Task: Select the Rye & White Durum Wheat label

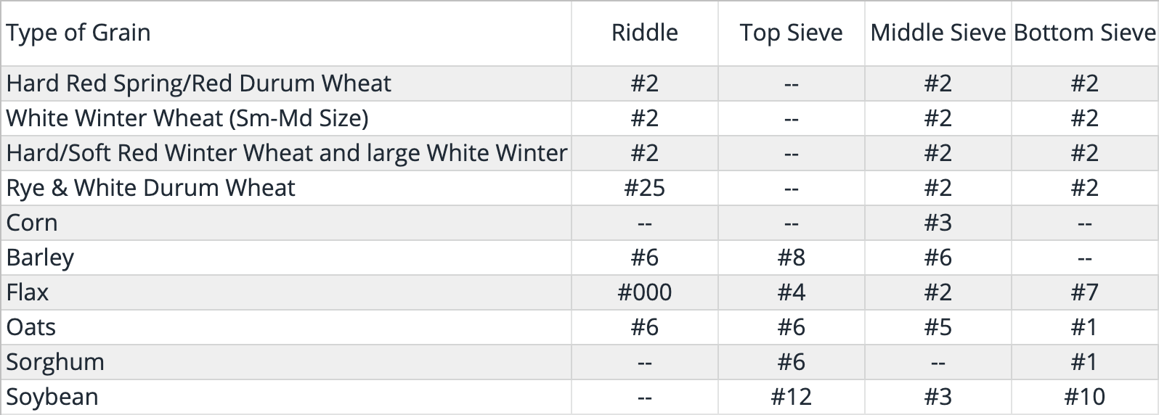Action: pyautogui.click(x=150, y=188)
